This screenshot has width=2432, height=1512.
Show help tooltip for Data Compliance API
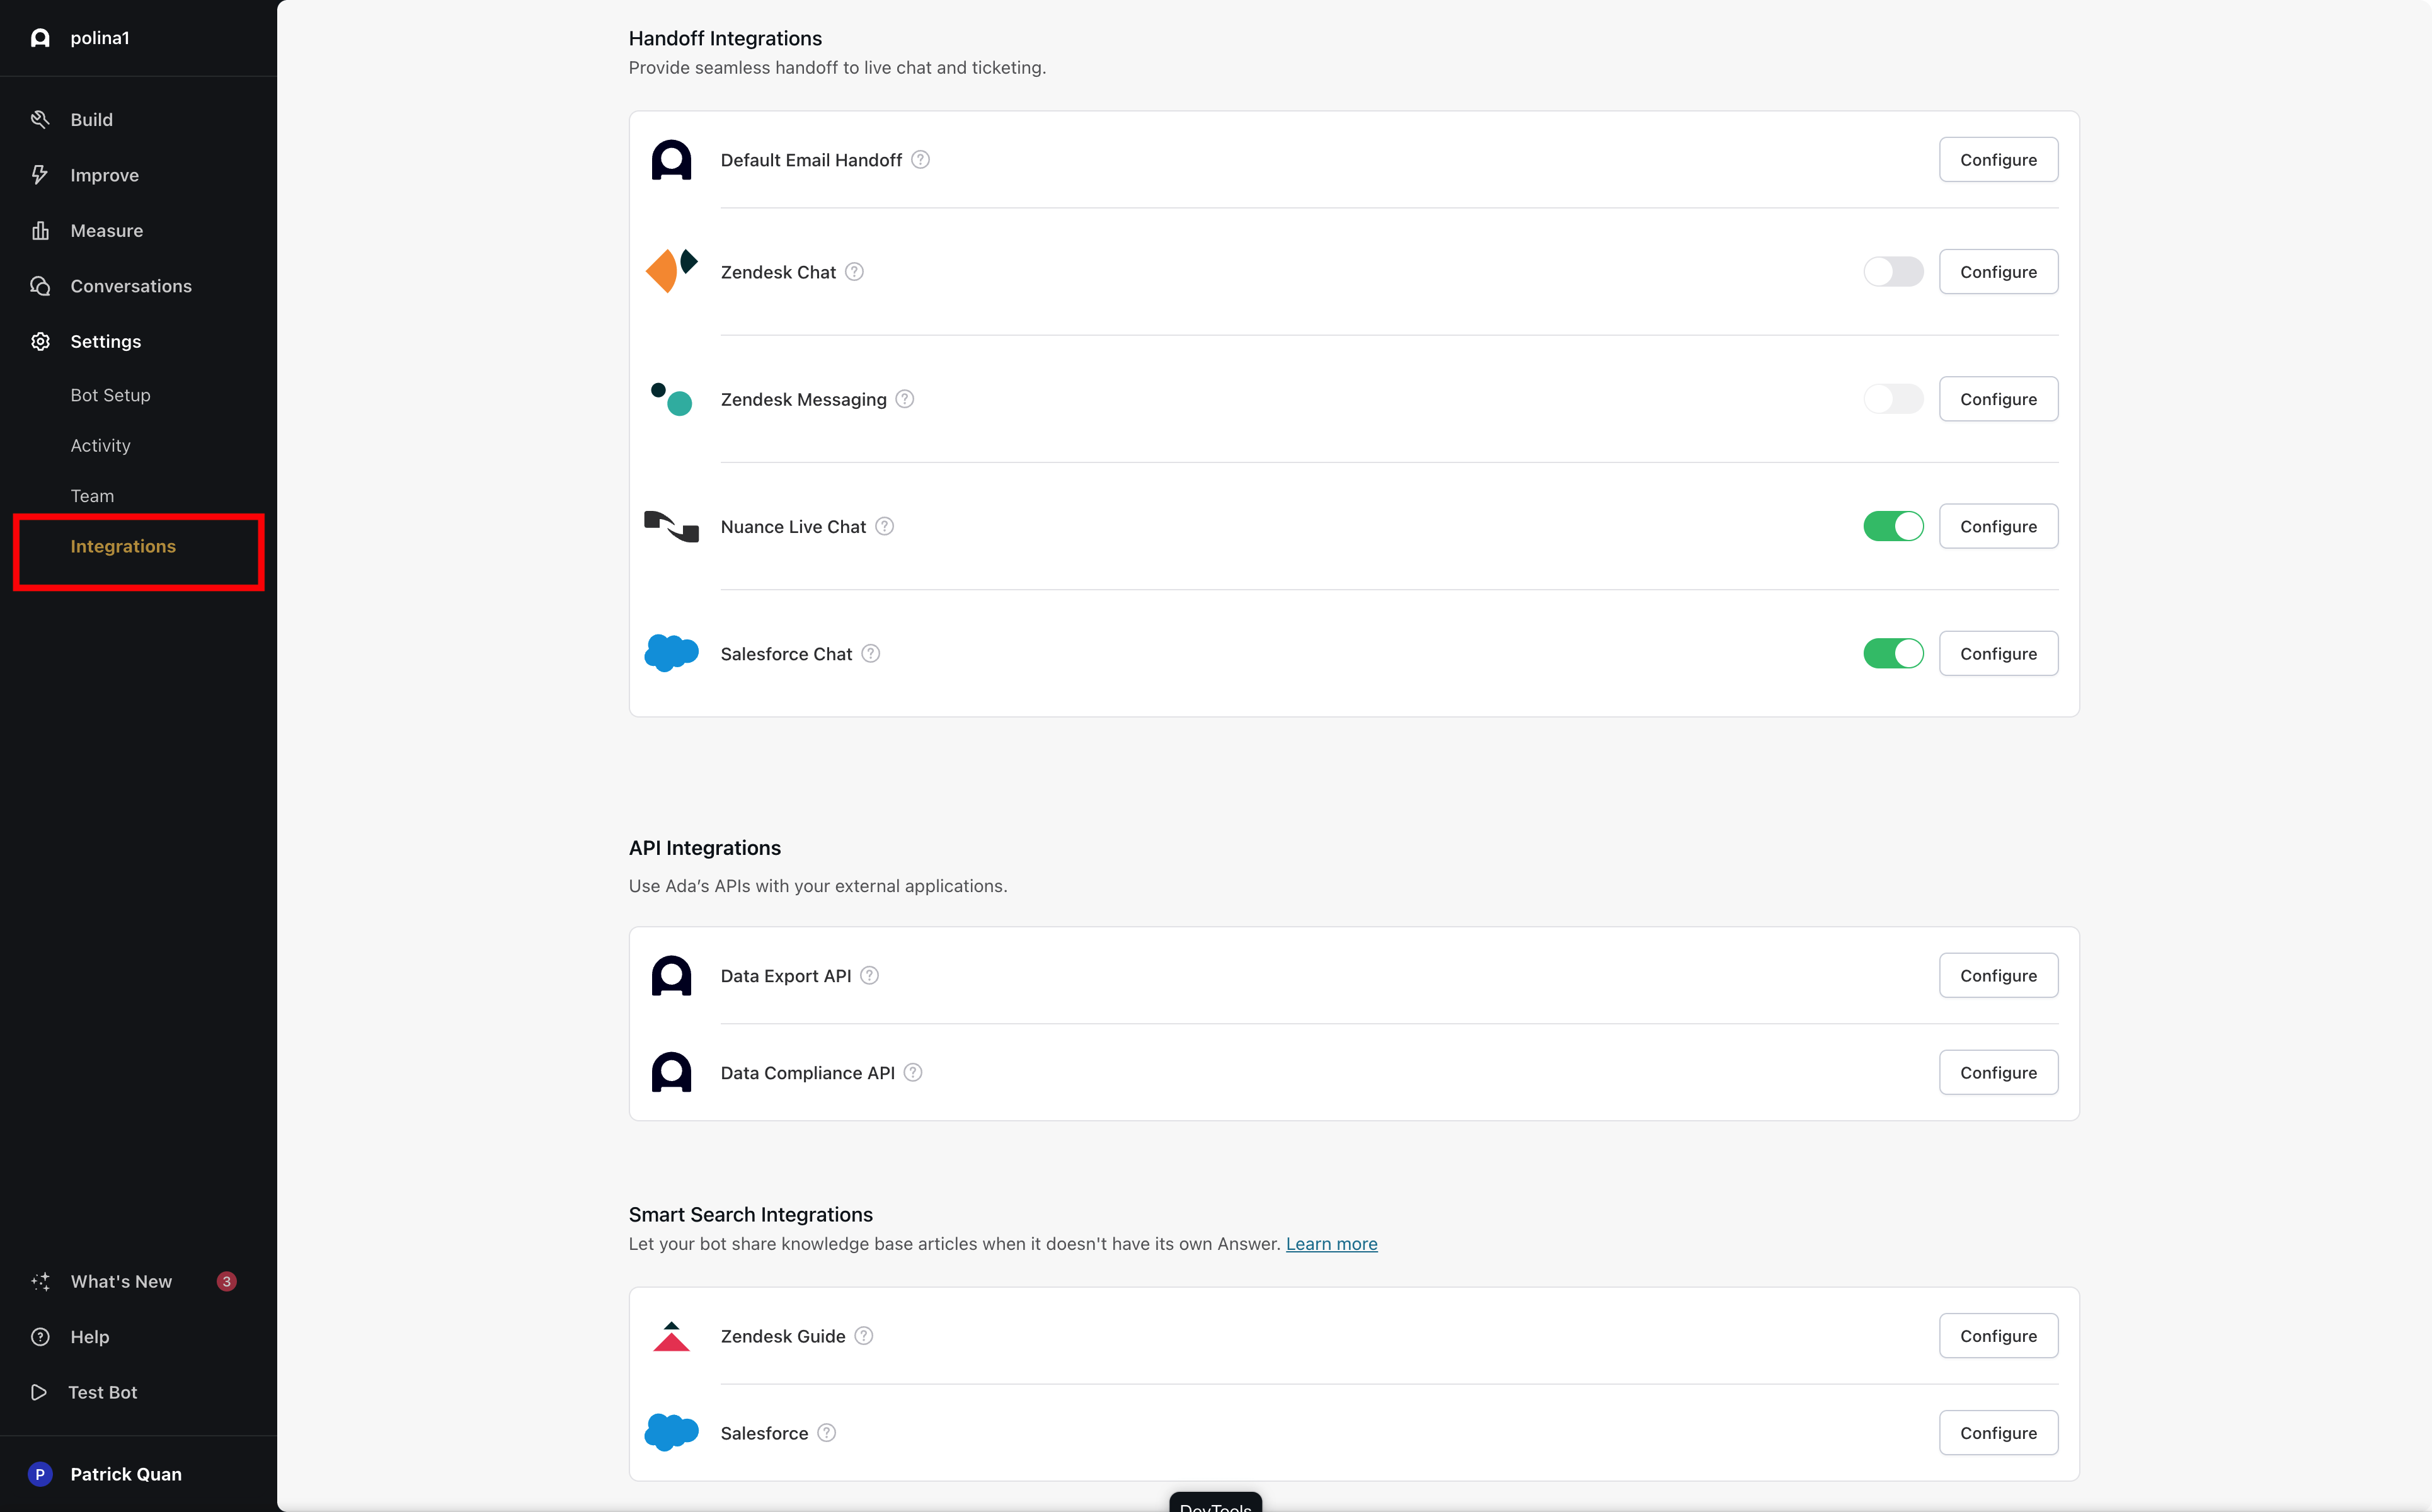pos(913,1072)
